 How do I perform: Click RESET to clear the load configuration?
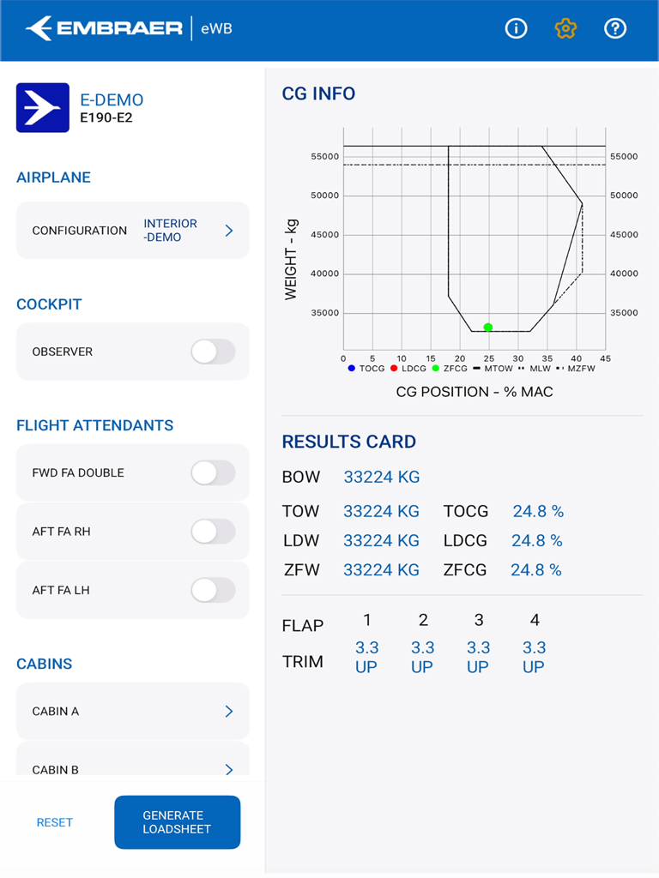[x=54, y=822]
